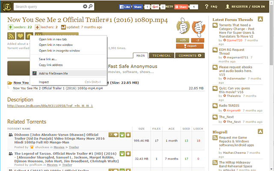Open user megaman0711 profile

tap(237, 57)
